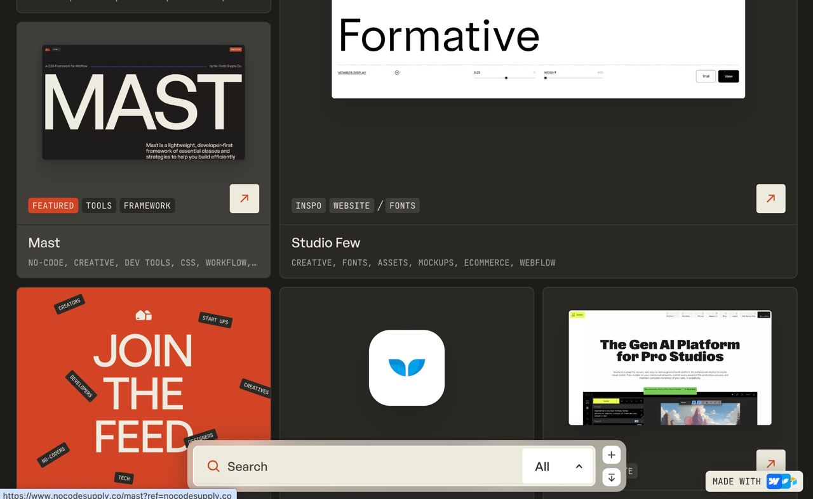Click the Voyager Display link
Viewport: 813px width, 499px height.
[352, 73]
